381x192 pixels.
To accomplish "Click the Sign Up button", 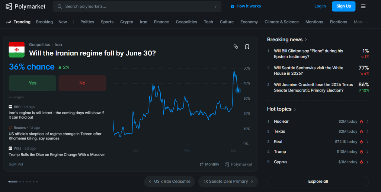I will 343,6.
